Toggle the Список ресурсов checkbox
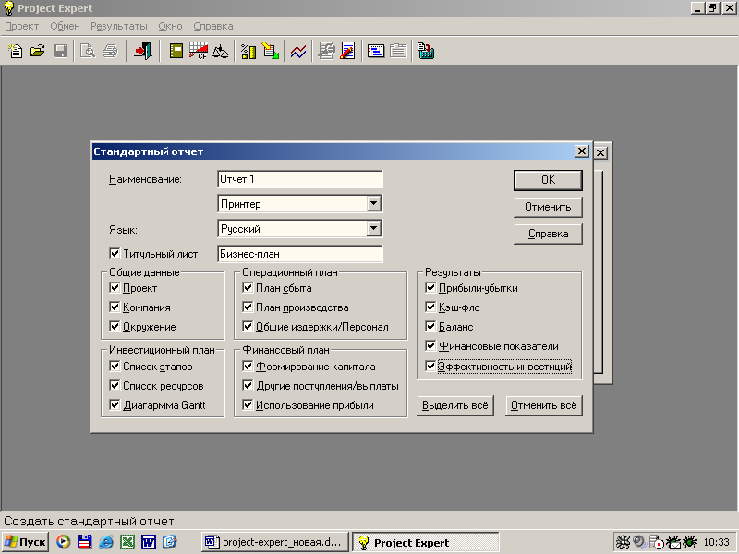 [x=115, y=385]
